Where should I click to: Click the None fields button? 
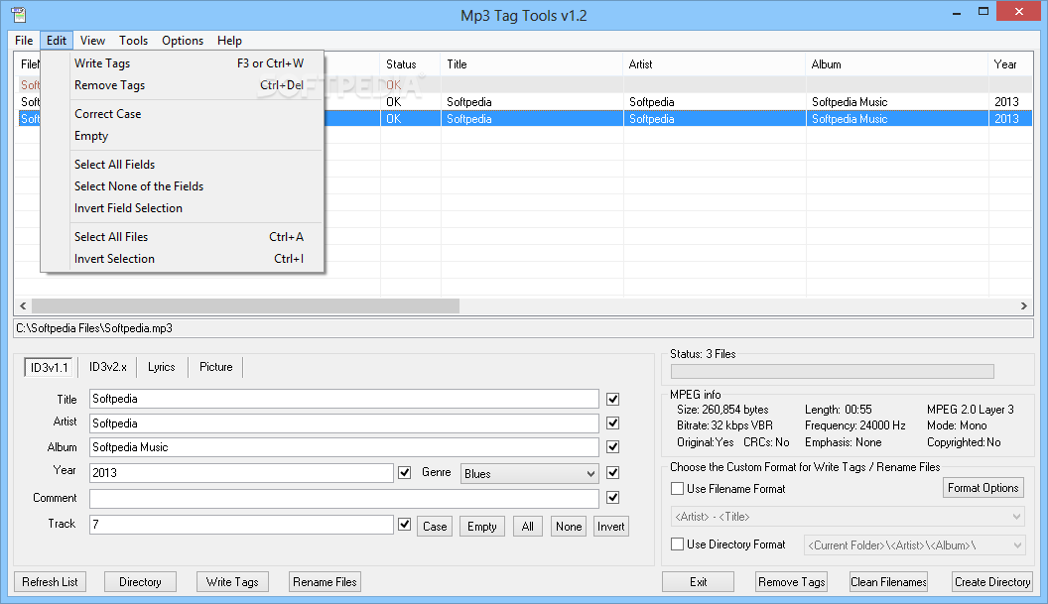point(569,527)
